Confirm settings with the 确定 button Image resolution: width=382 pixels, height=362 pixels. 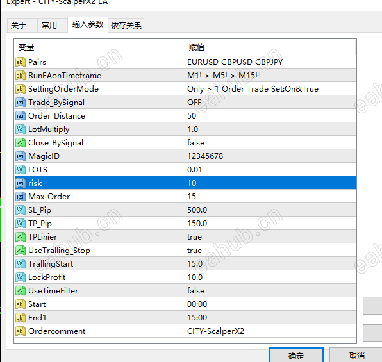click(296, 356)
